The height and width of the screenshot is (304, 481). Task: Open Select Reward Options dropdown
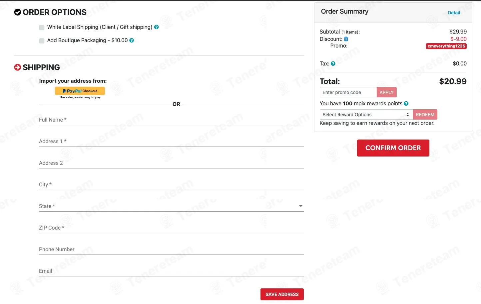pyautogui.click(x=366, y=115)
